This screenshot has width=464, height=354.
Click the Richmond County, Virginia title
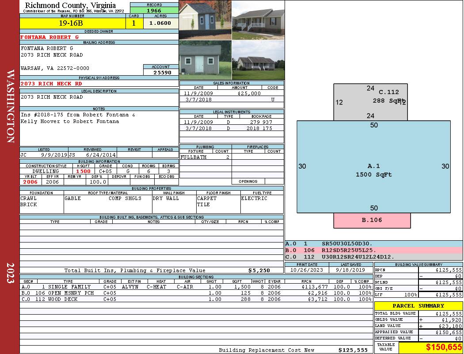[70, 5]
